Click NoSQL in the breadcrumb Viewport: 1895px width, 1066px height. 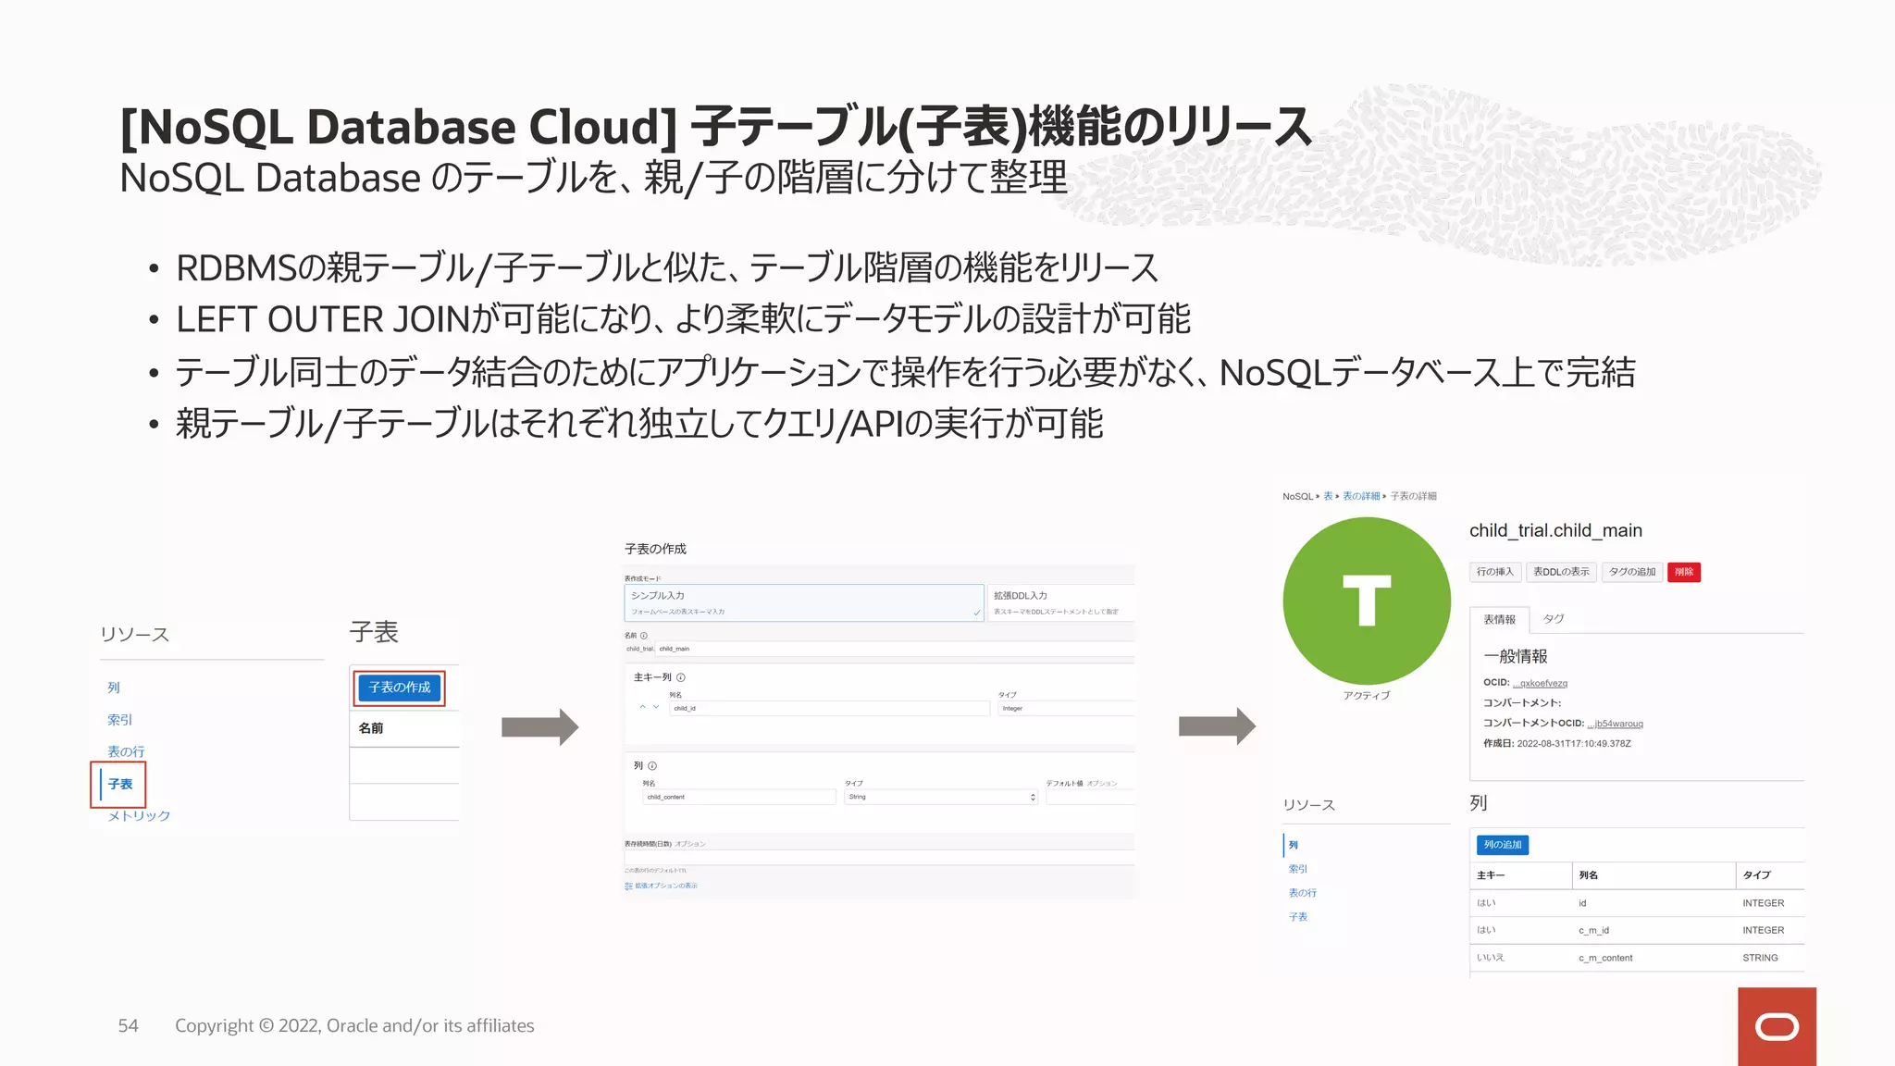(1297, 497)
